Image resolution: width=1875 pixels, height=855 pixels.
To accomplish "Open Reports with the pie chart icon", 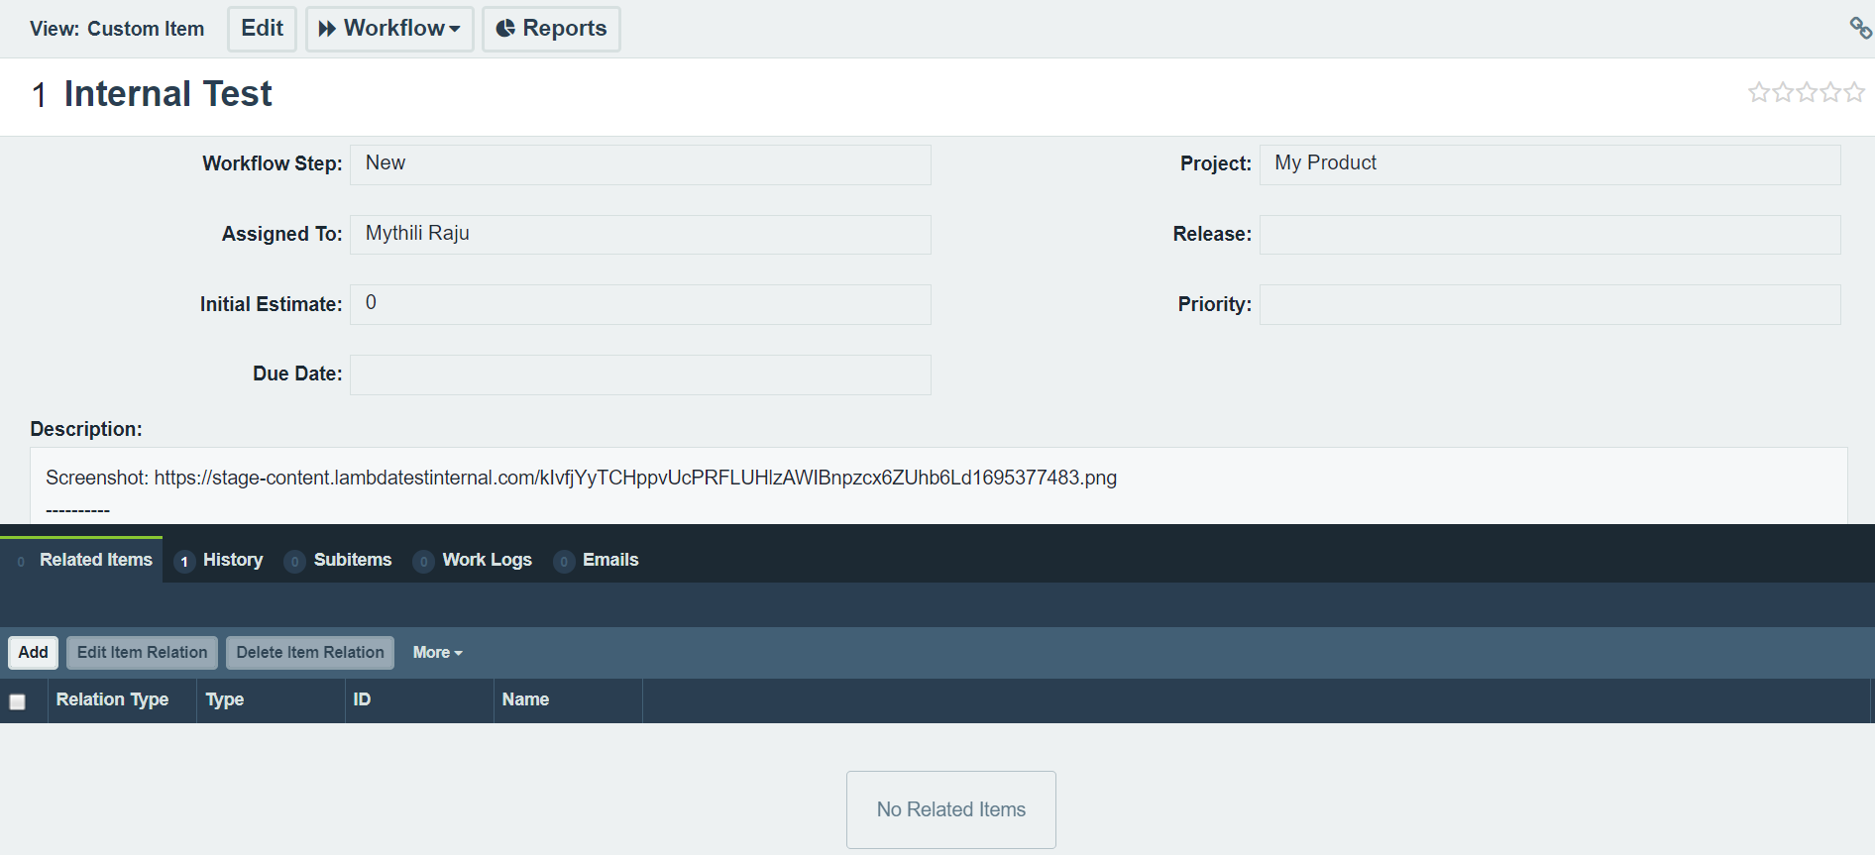I will tap(551, 29).
